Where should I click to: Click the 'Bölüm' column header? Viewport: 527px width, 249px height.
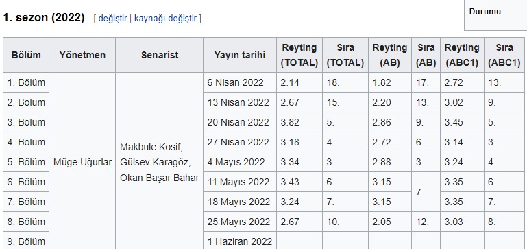[x=26, y=55]
